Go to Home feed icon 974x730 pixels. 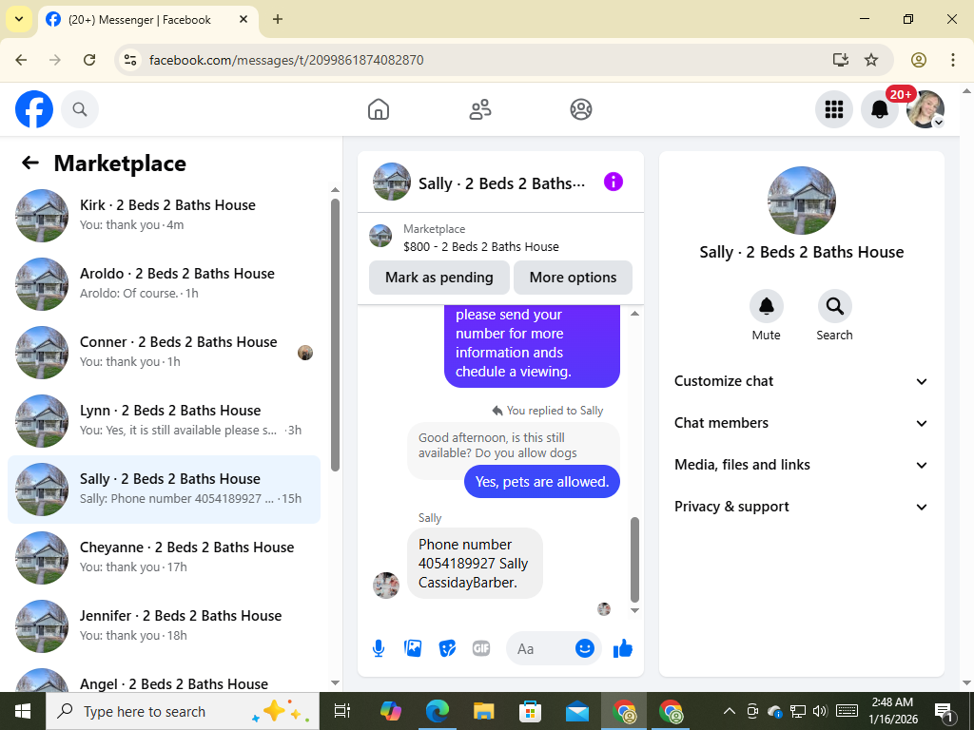(x=379, y=109)
